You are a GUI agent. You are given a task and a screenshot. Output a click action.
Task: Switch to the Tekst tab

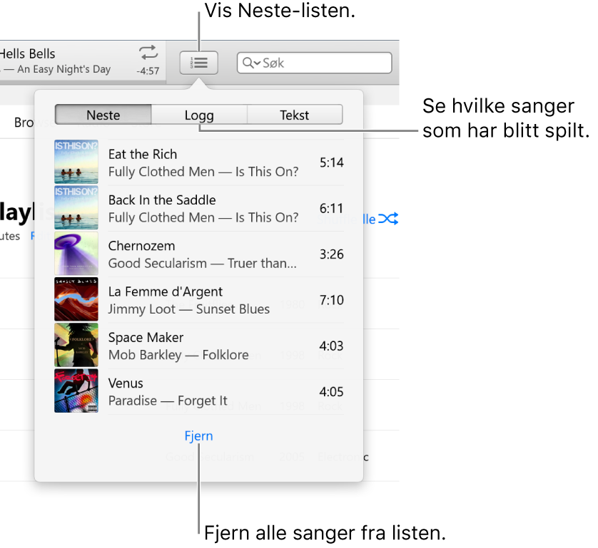coord(295,115)
